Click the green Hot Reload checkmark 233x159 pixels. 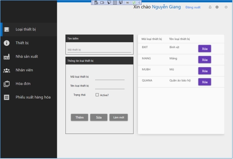tap(134, 3)
